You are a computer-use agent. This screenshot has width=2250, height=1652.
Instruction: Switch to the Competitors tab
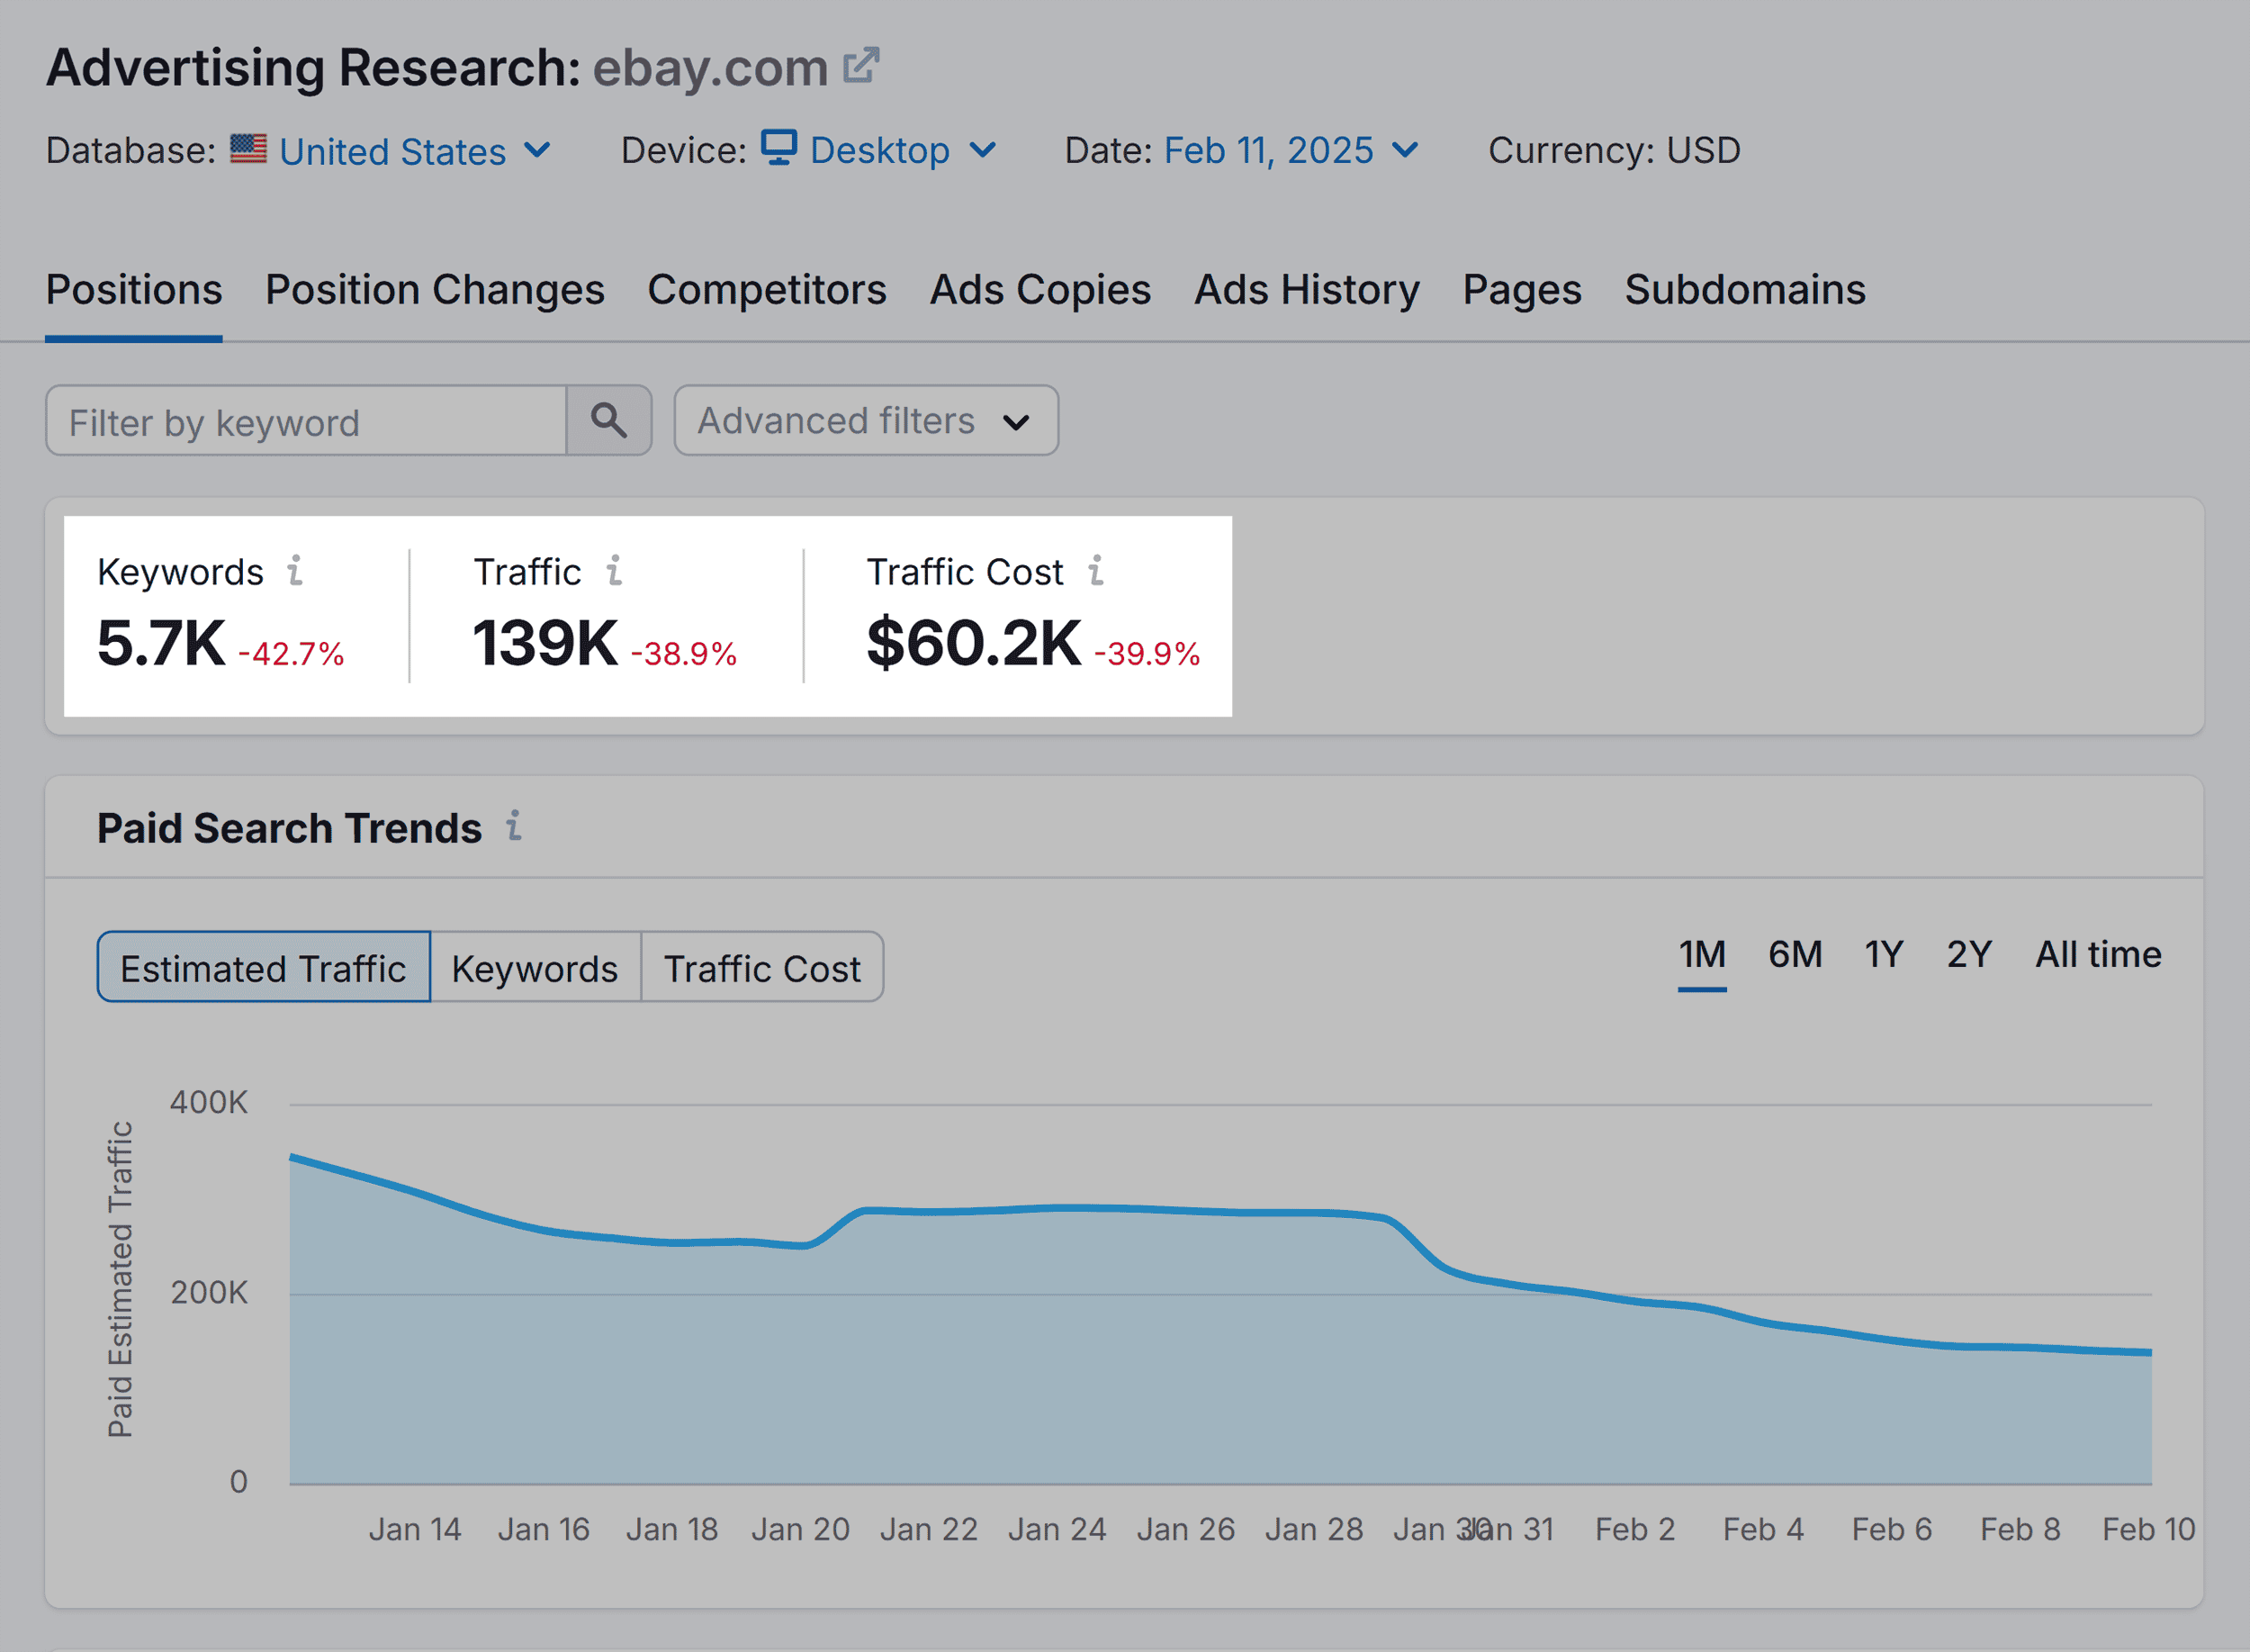point(767,290)
